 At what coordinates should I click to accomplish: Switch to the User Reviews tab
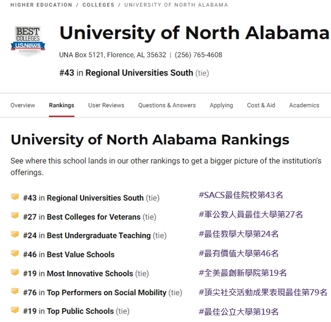point(106,105)
